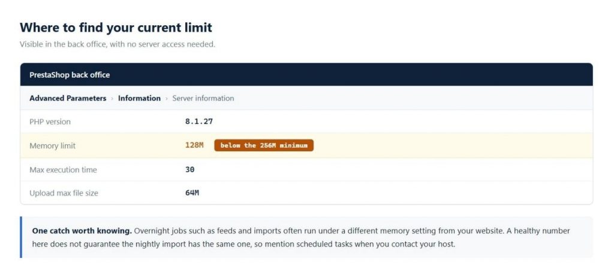Click the blue accent bar of the note
Screen dimensions: 614x277
[x=21, y=237]
